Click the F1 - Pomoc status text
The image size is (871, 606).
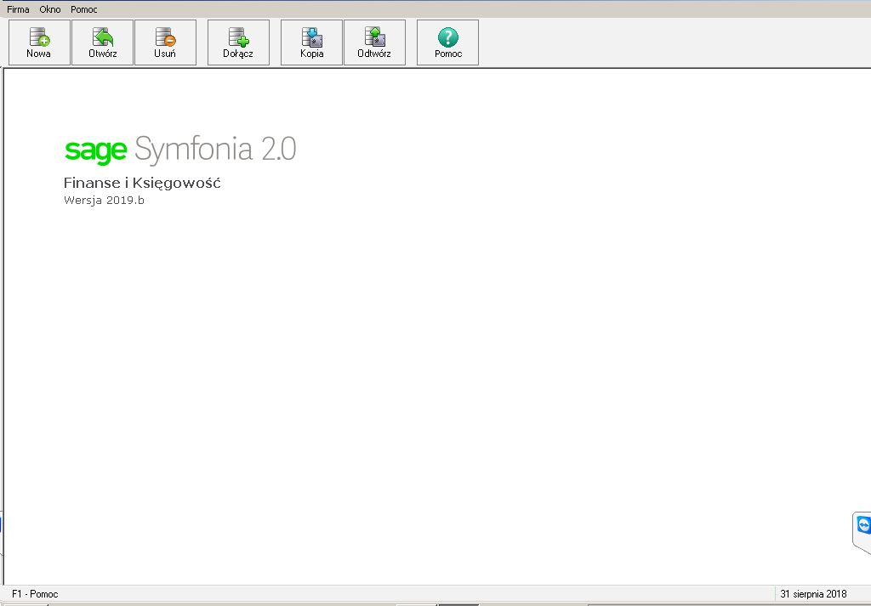coord(35,594)
